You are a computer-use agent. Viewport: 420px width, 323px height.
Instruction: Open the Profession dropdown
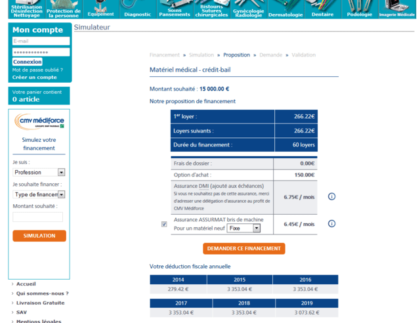[x=39, y=173]
